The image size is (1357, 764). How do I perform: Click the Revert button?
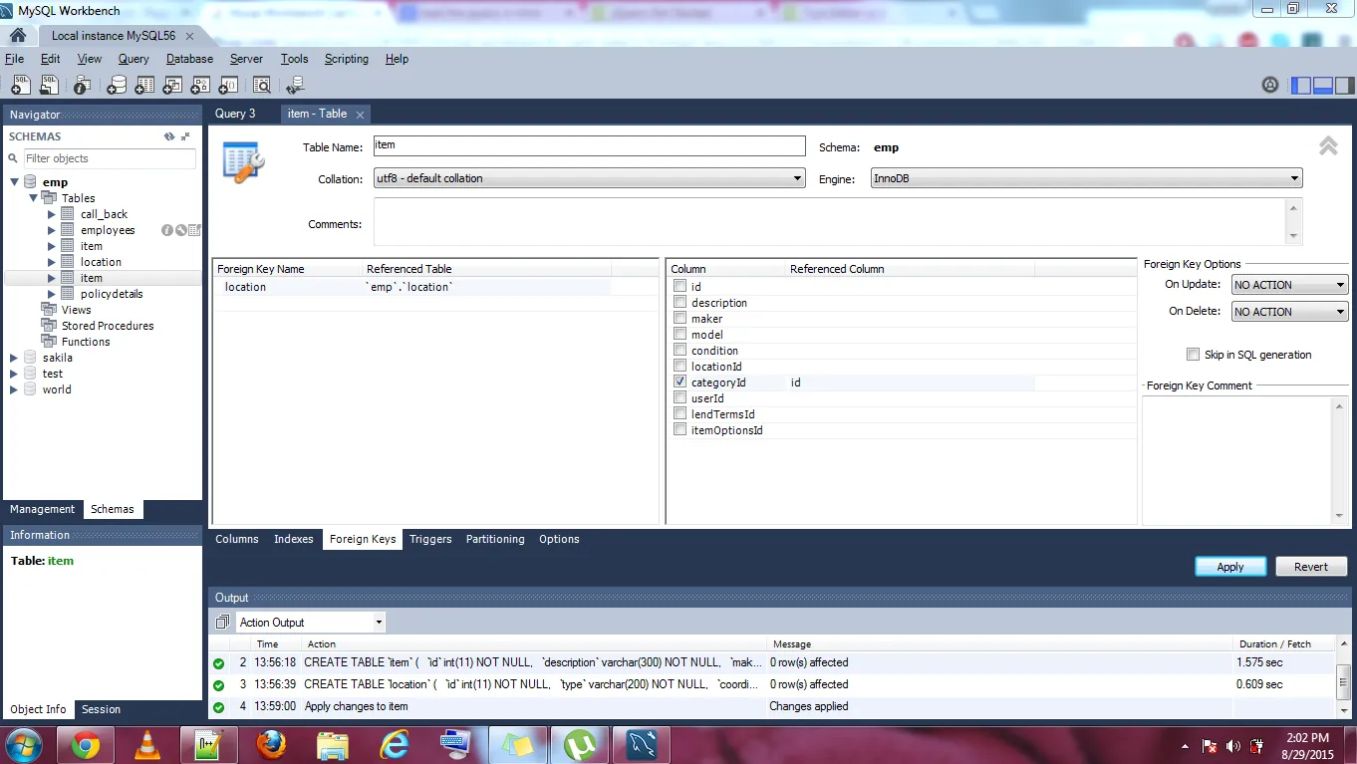[x=1311, y=567]
